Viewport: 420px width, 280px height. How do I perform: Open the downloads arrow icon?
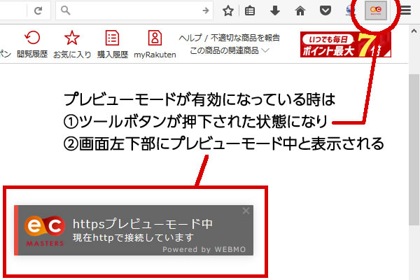(275, 10)
